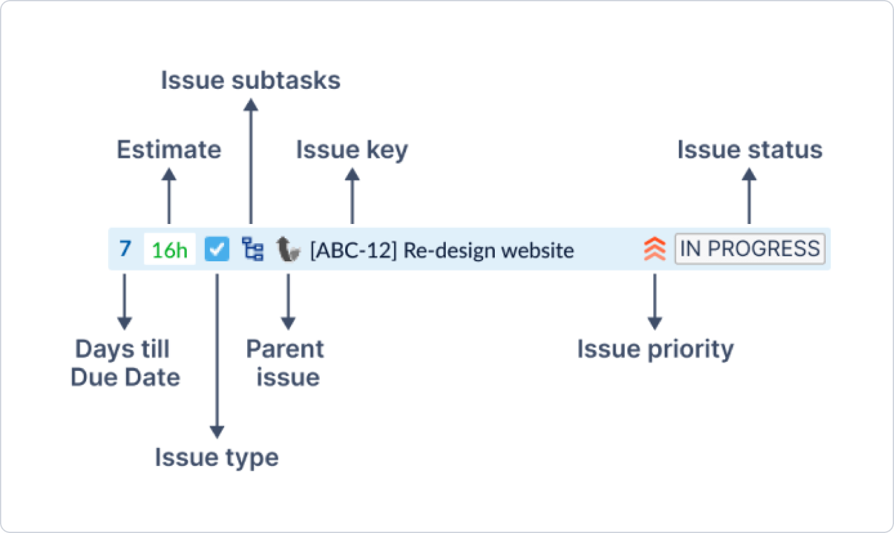Click the issue subtasks tree icon

coord(253,249)
